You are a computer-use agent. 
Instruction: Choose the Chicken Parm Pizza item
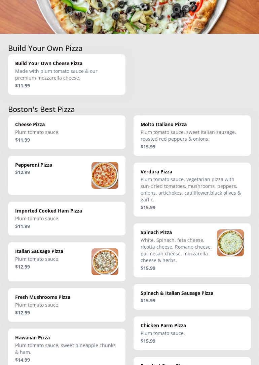[192, 333]
